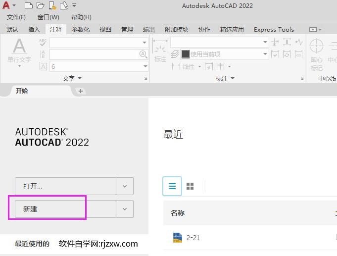
Task: Select the 单行文字 large A text tool
Action: pos(19,50)
